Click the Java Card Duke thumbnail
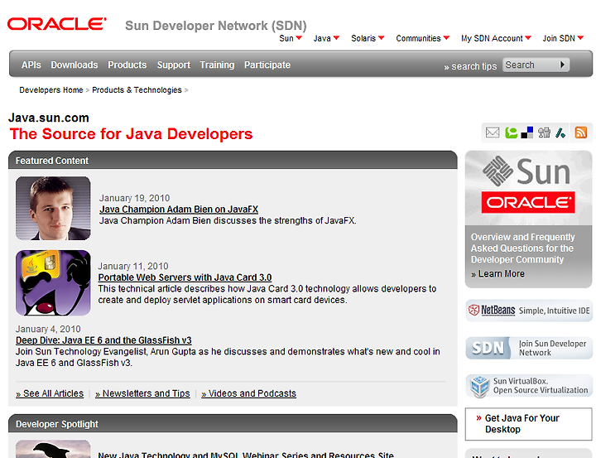 tap(53, 282)
